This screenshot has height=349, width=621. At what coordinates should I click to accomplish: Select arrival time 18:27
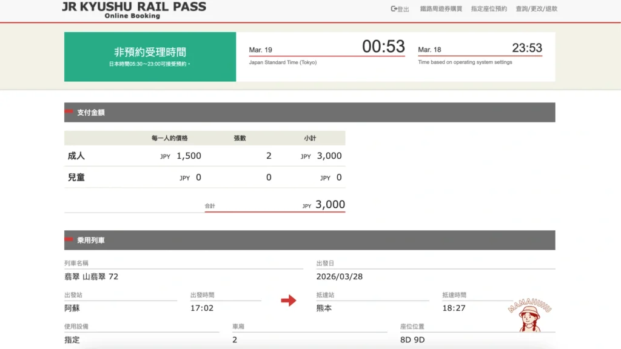click(x=454, y=308)
